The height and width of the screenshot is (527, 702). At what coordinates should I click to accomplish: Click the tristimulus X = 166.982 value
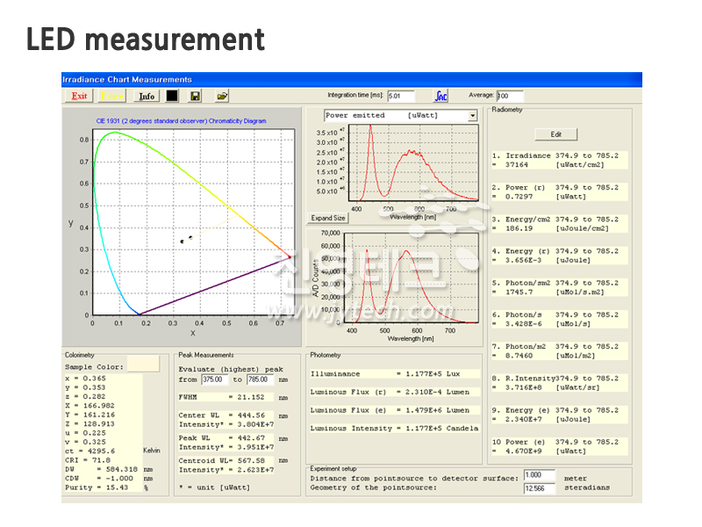[x=90, y=406]
